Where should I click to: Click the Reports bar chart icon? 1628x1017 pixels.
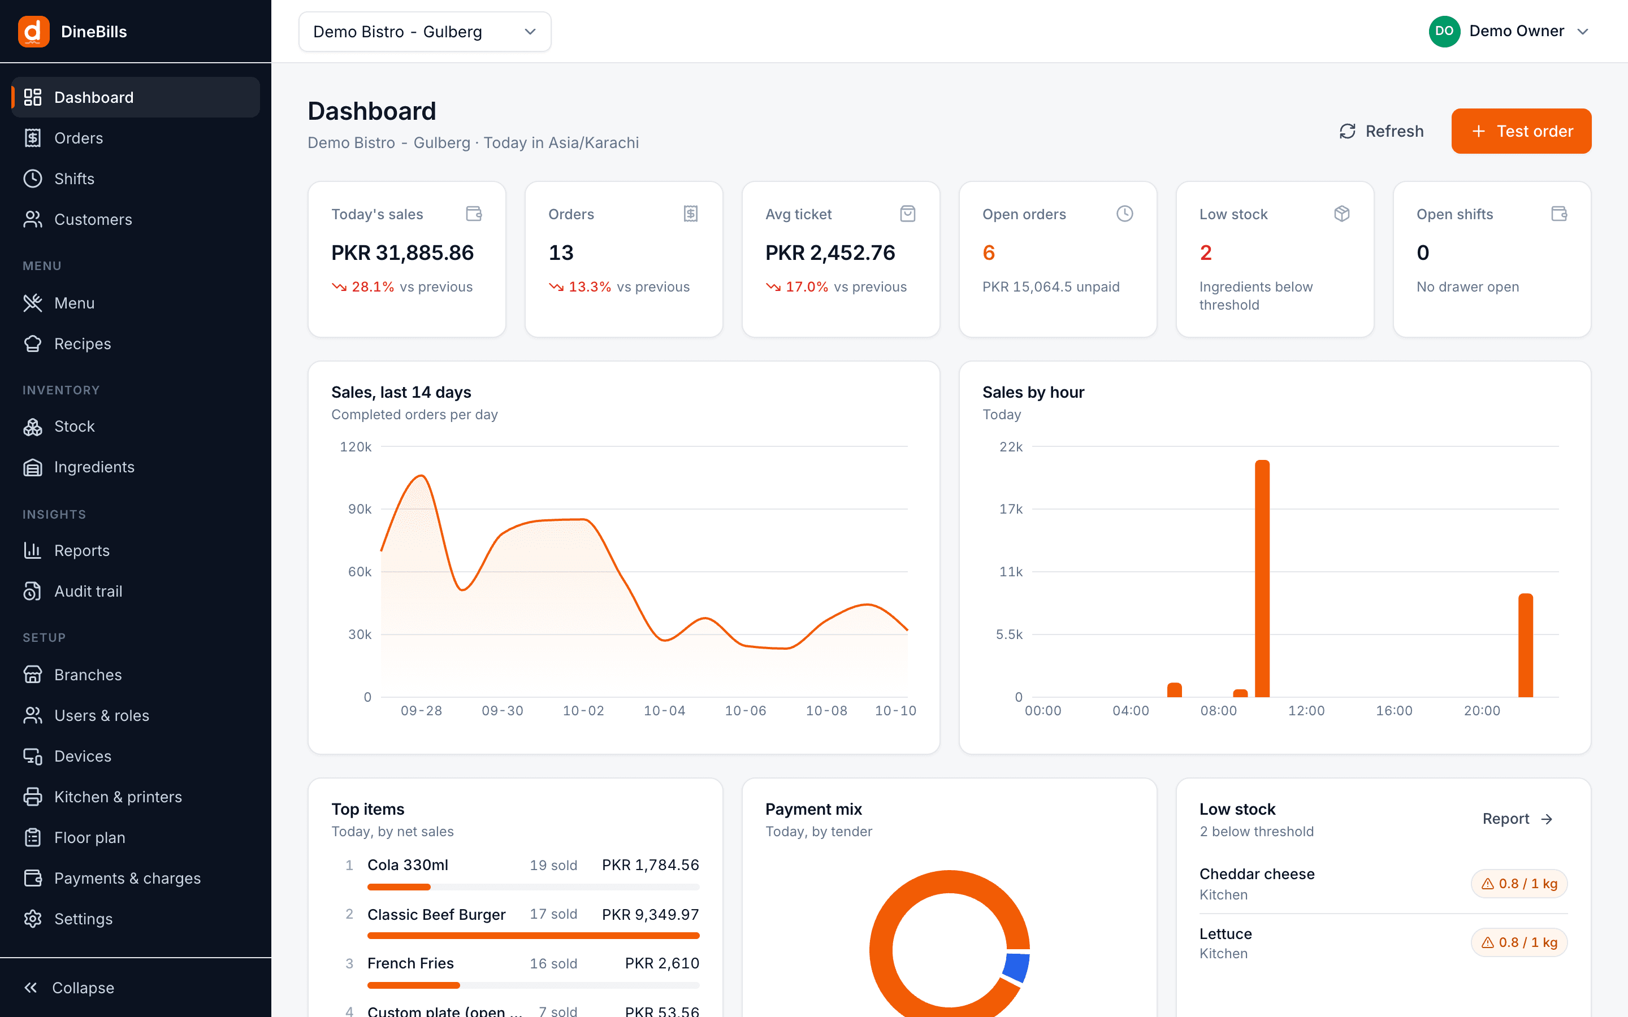pos(32,550)
